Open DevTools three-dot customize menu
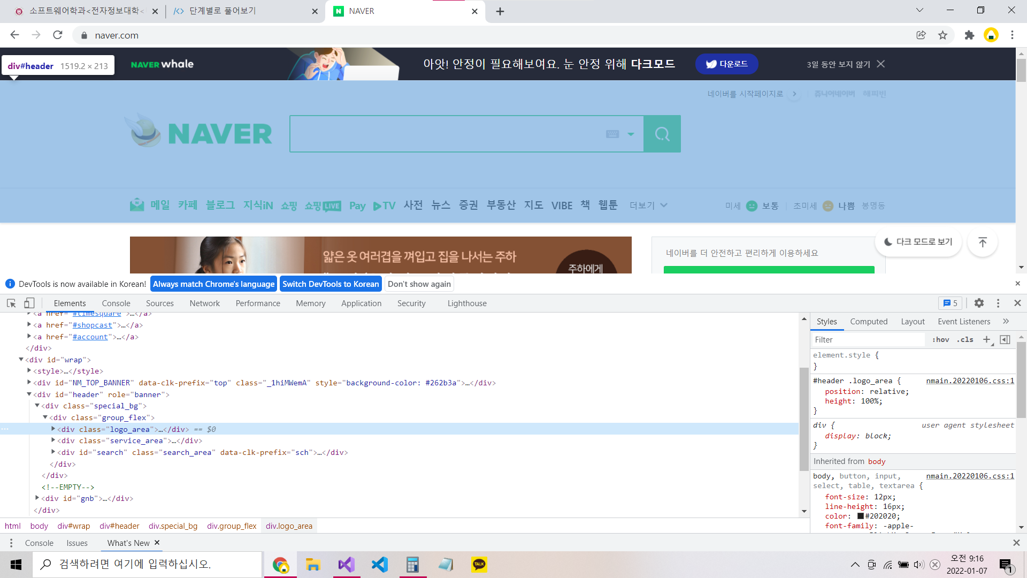The image size is (1027, 578). point(998,303)
